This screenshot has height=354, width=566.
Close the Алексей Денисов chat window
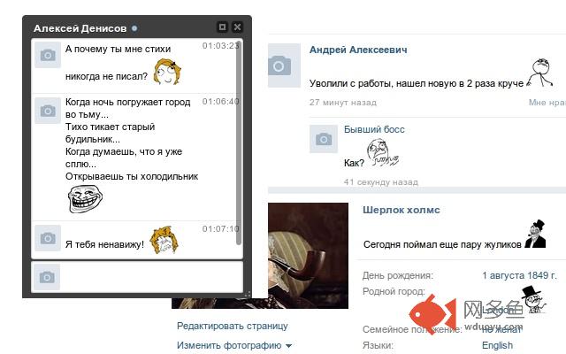(237, 27)
